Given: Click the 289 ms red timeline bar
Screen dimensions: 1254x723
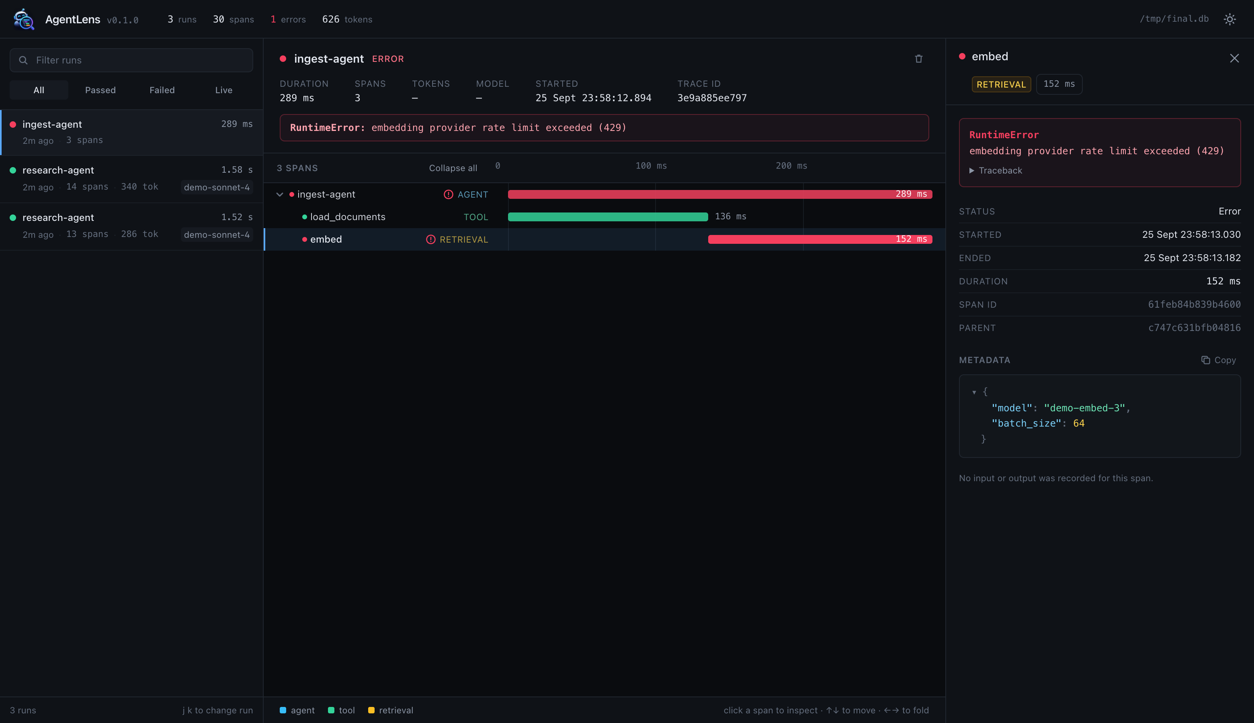Looking at the screenshot, I should tap(720, 194).
